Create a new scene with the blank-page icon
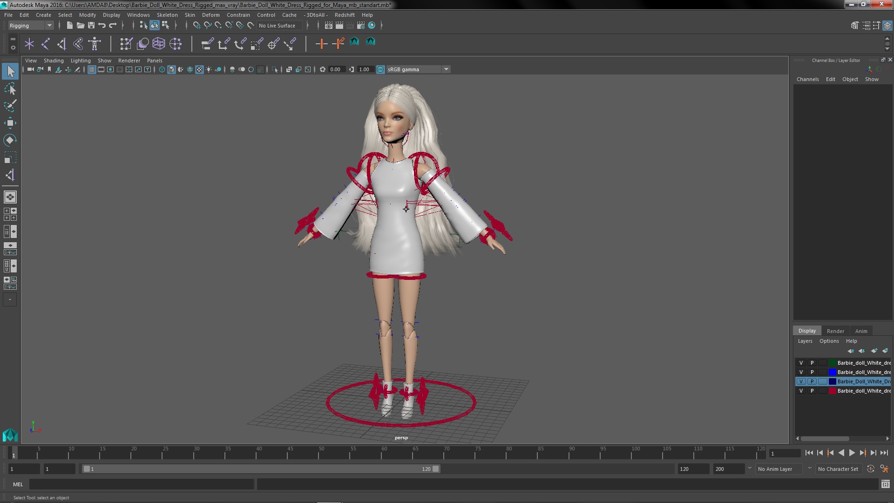The height and width of the screenshot is (503, 894). tap(69, 26)
